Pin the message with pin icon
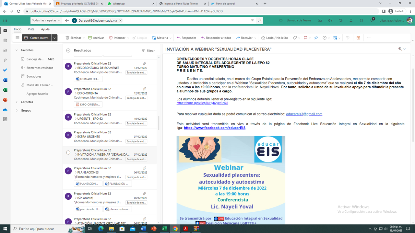Viewport: 415px width, 233px height. [316, 38]
